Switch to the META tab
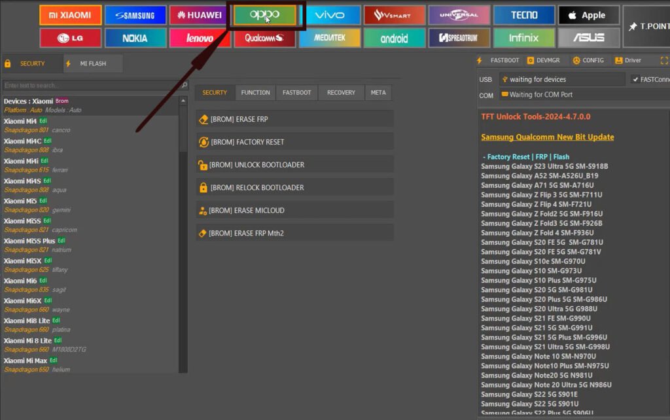Image resolution: width=670 pixels, height=420 pixels. coord(378,92)
